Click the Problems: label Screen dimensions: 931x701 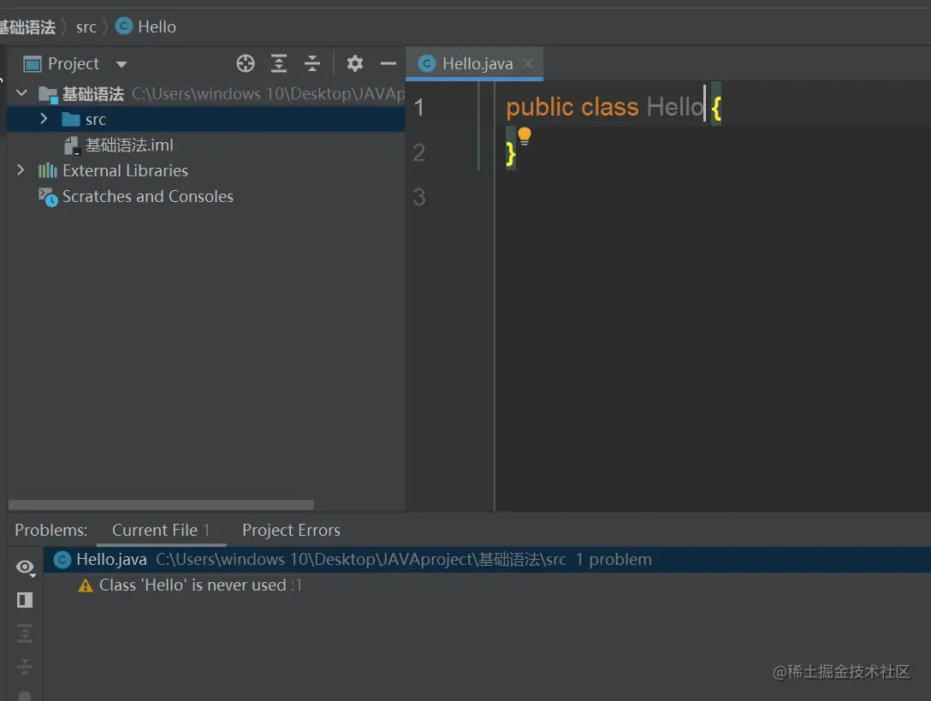click(51, 530)
